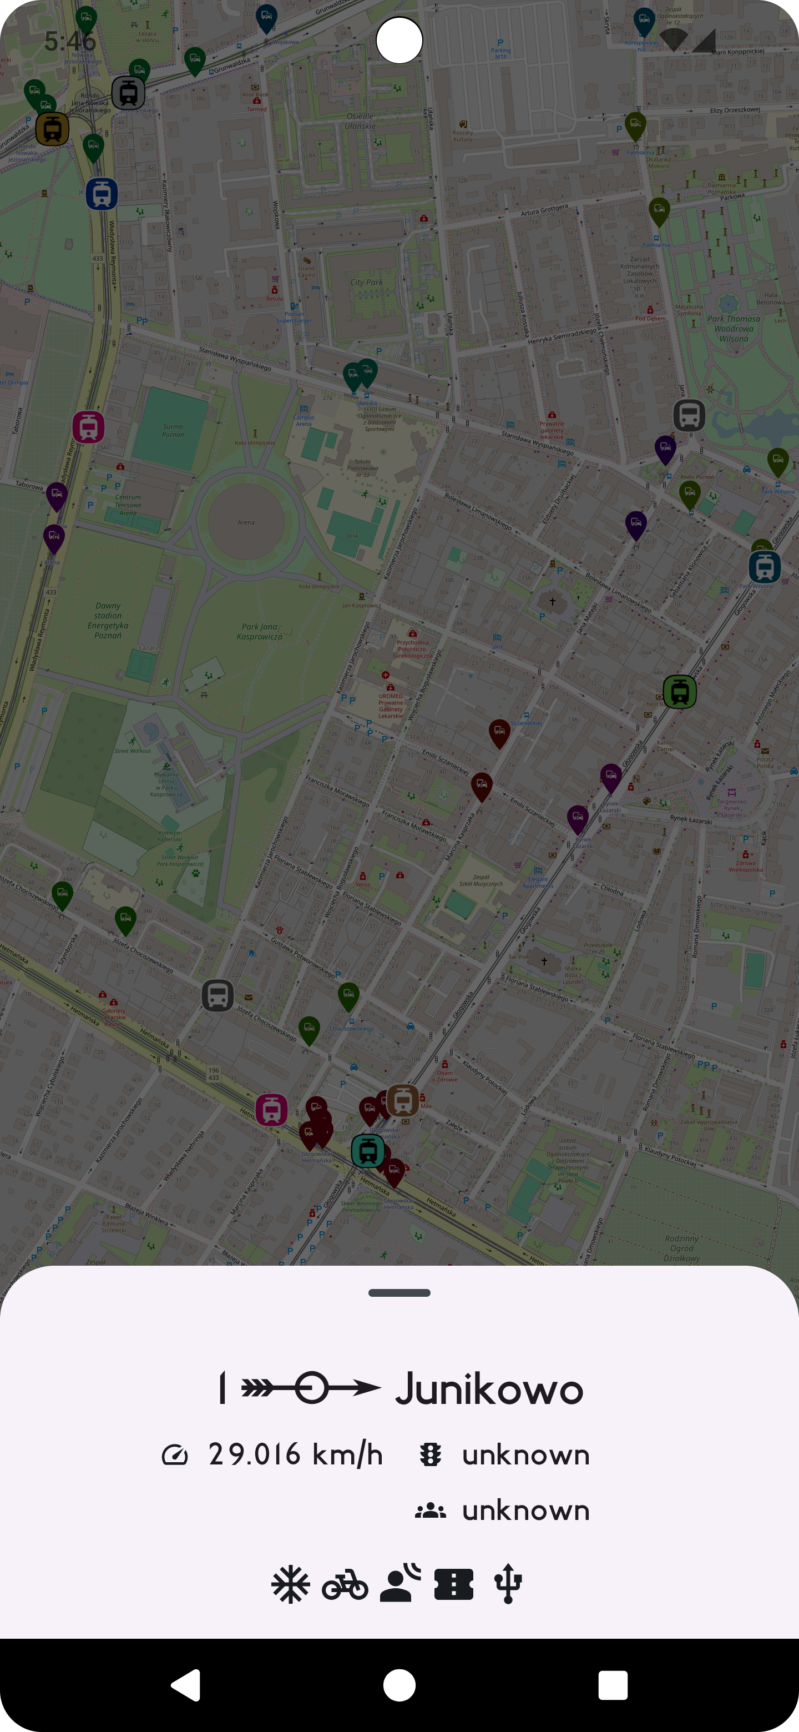This screenshot has height=1732, width=799.
Task: Tap the passenger occupancy people icon
Action: [430, 1511]
